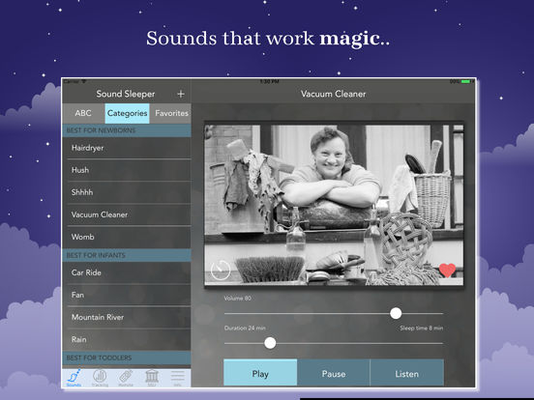Click the Duration 24 min label
Viewport: 534px width, 400px height.
pyautogui.click(x=245, y=329)
